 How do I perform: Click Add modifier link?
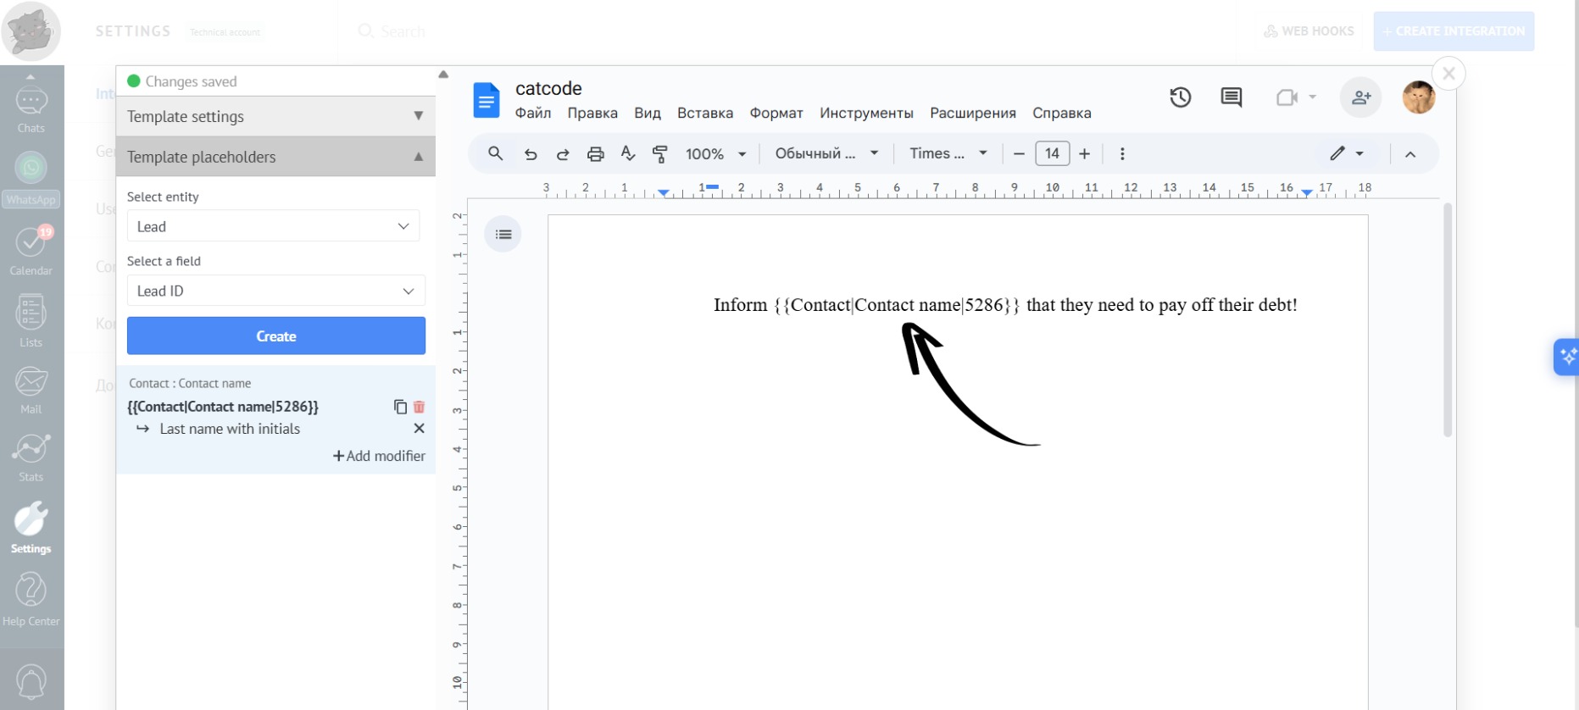(379, 456)
